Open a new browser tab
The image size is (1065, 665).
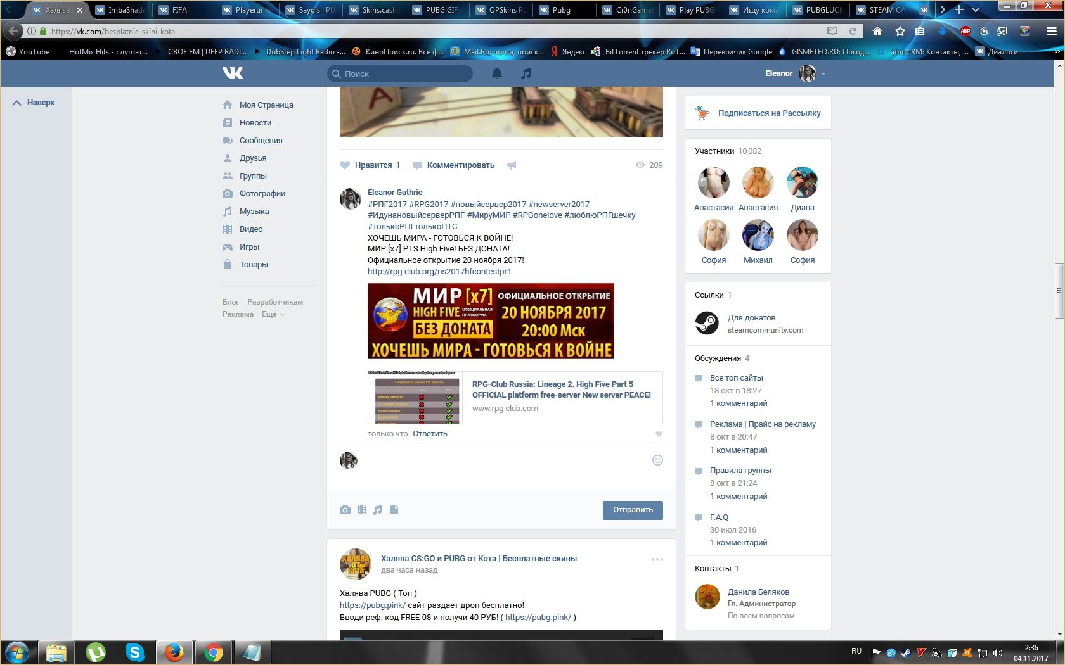[x=959, y=9]
